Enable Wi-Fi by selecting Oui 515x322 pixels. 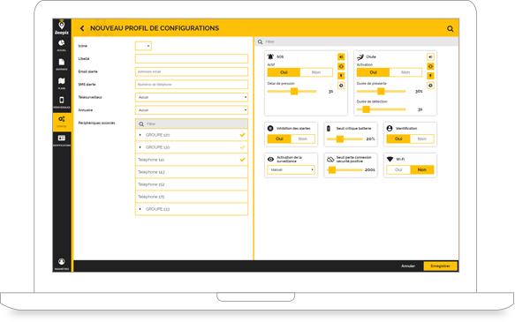(398, 169)
